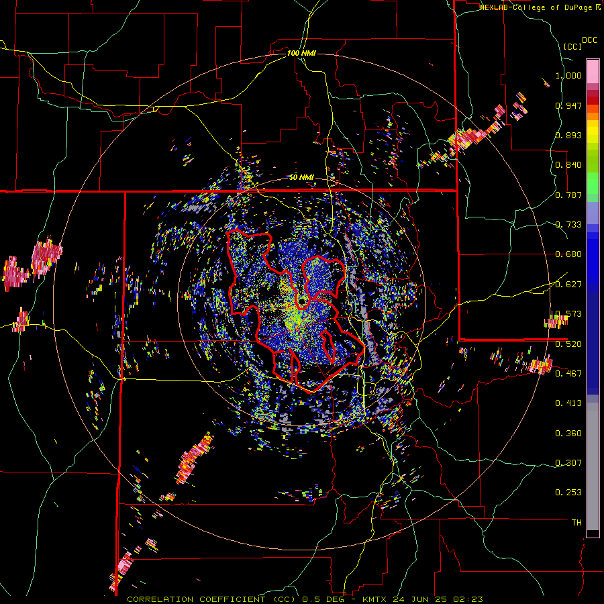This screenshot has height=604, width=604.
Task: Select the 0.733 scale value
Action: tap(568, 225)
